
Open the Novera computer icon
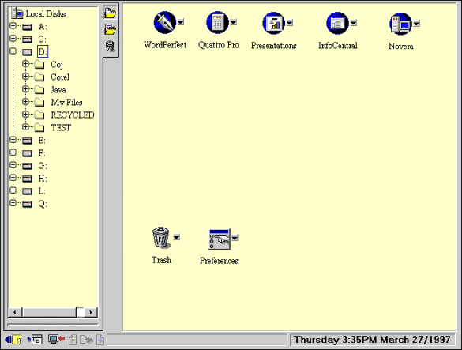400,24
